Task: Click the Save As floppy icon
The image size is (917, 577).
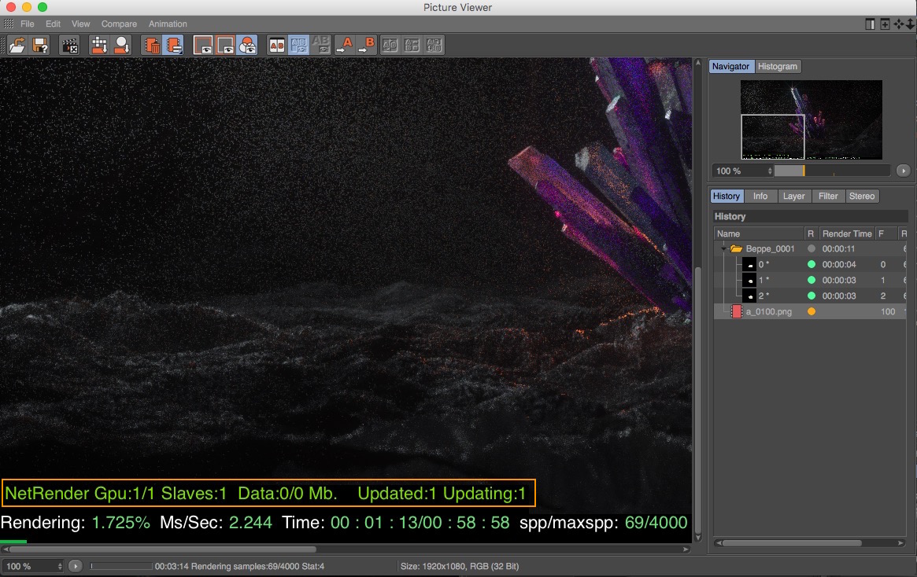Action: pyautogui.click(x=40, y=46)
